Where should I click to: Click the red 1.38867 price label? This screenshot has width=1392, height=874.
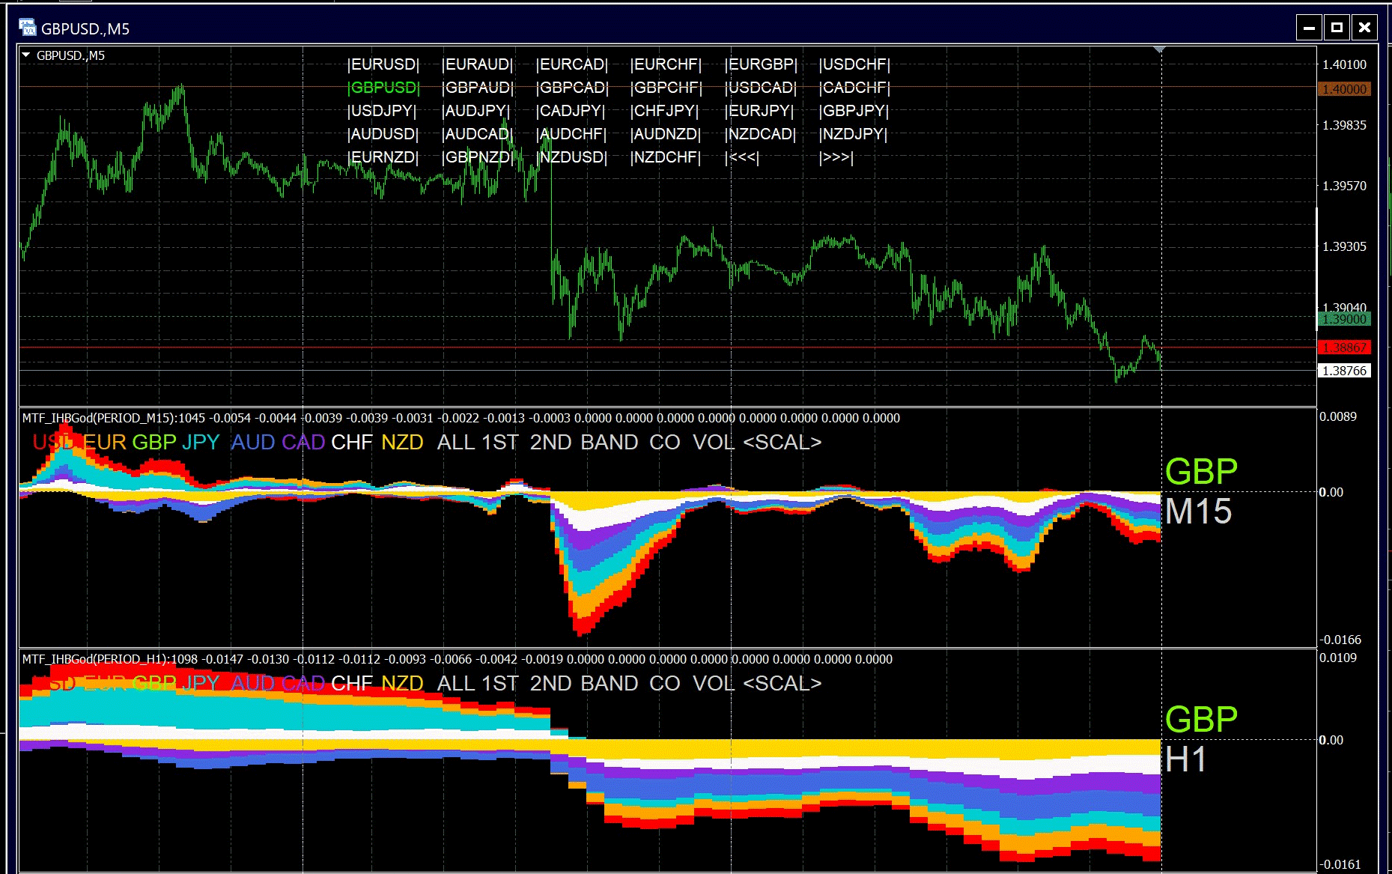click(x=1344, y=348)
